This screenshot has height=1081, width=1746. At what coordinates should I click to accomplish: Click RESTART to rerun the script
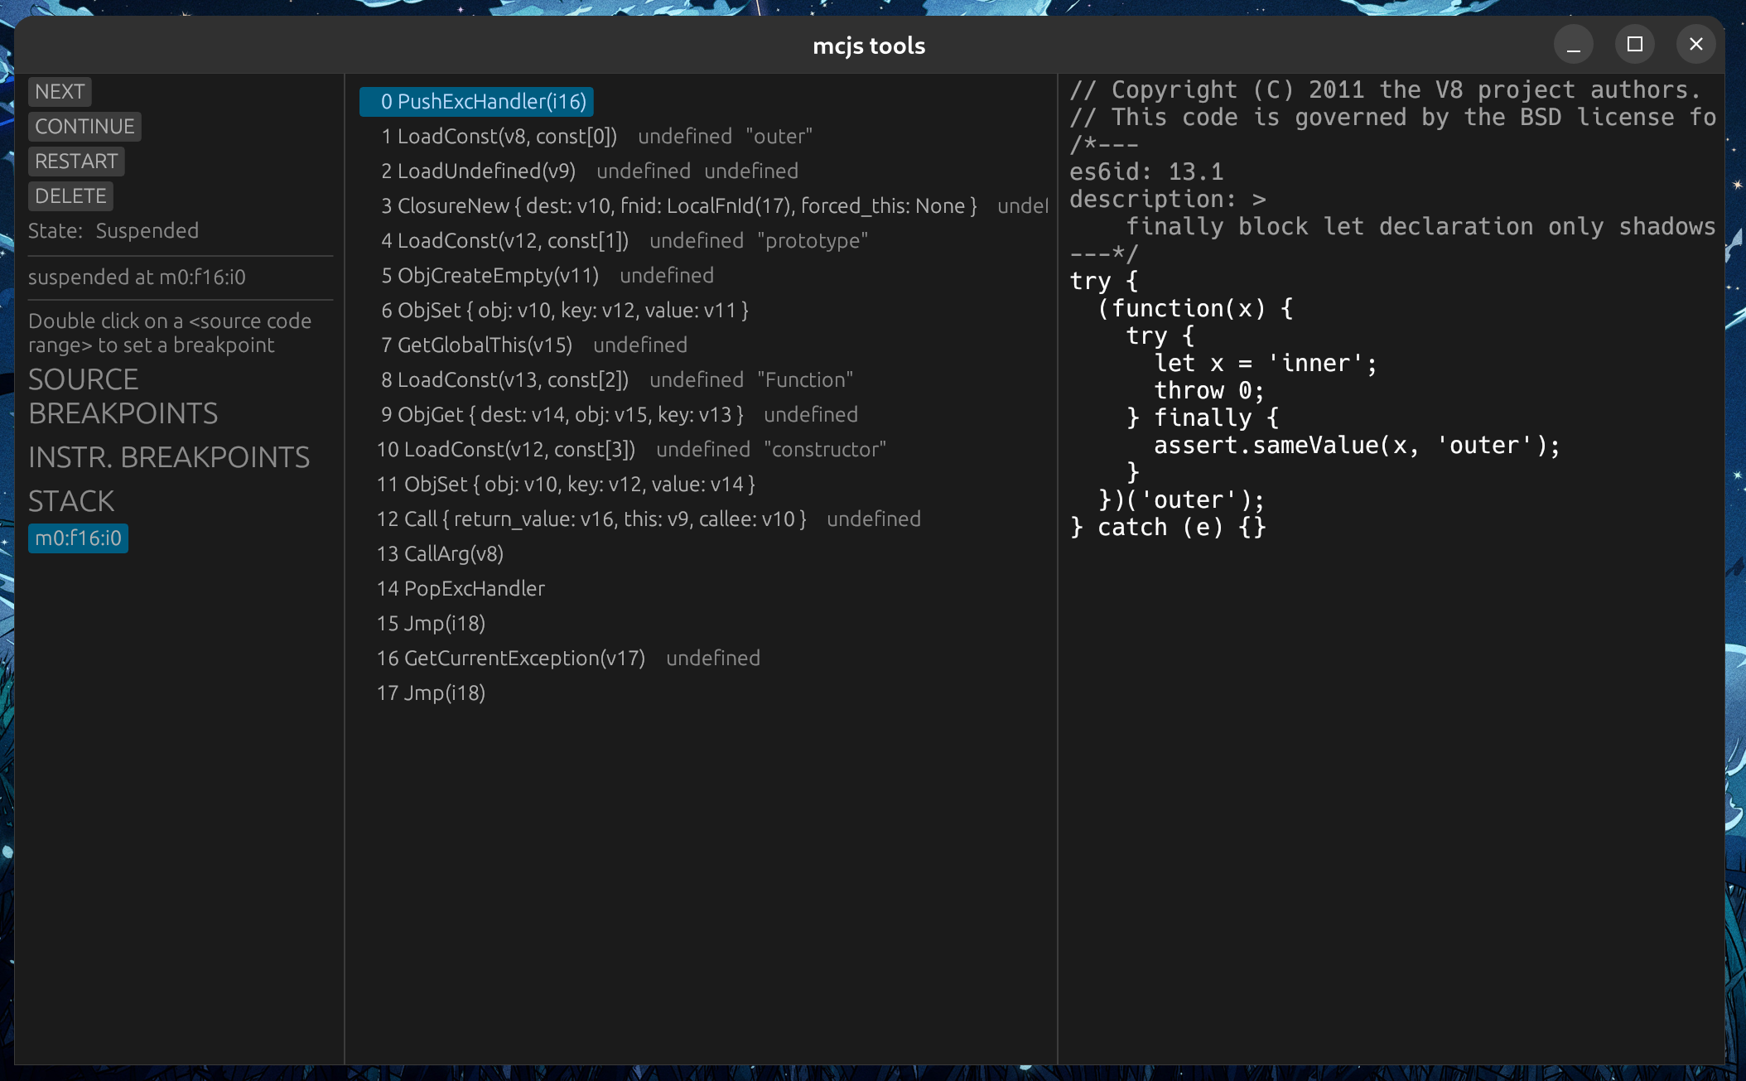click(x=75, y=161)
